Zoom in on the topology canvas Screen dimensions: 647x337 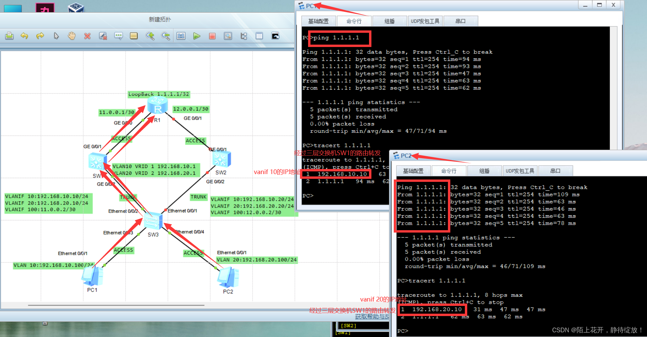click(150, 36)
